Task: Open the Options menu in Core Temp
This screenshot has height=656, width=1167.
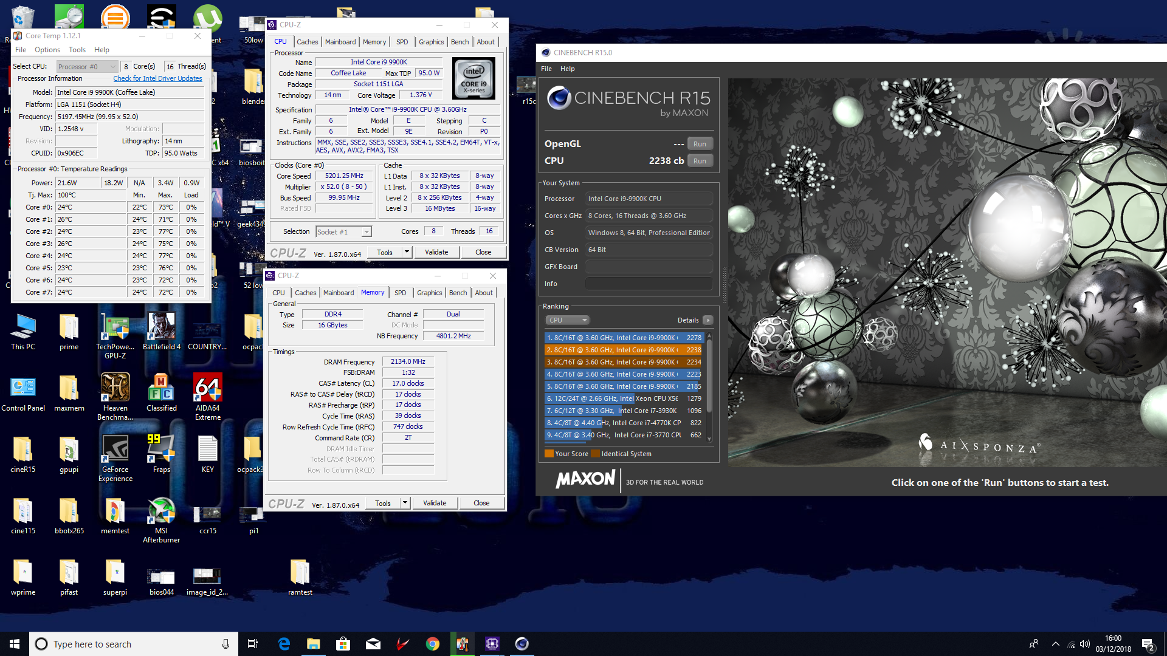Action: pyautogui.click(x=47, y=50)
